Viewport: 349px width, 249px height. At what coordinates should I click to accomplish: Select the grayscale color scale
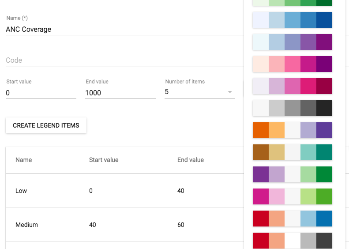coord(292,108)
